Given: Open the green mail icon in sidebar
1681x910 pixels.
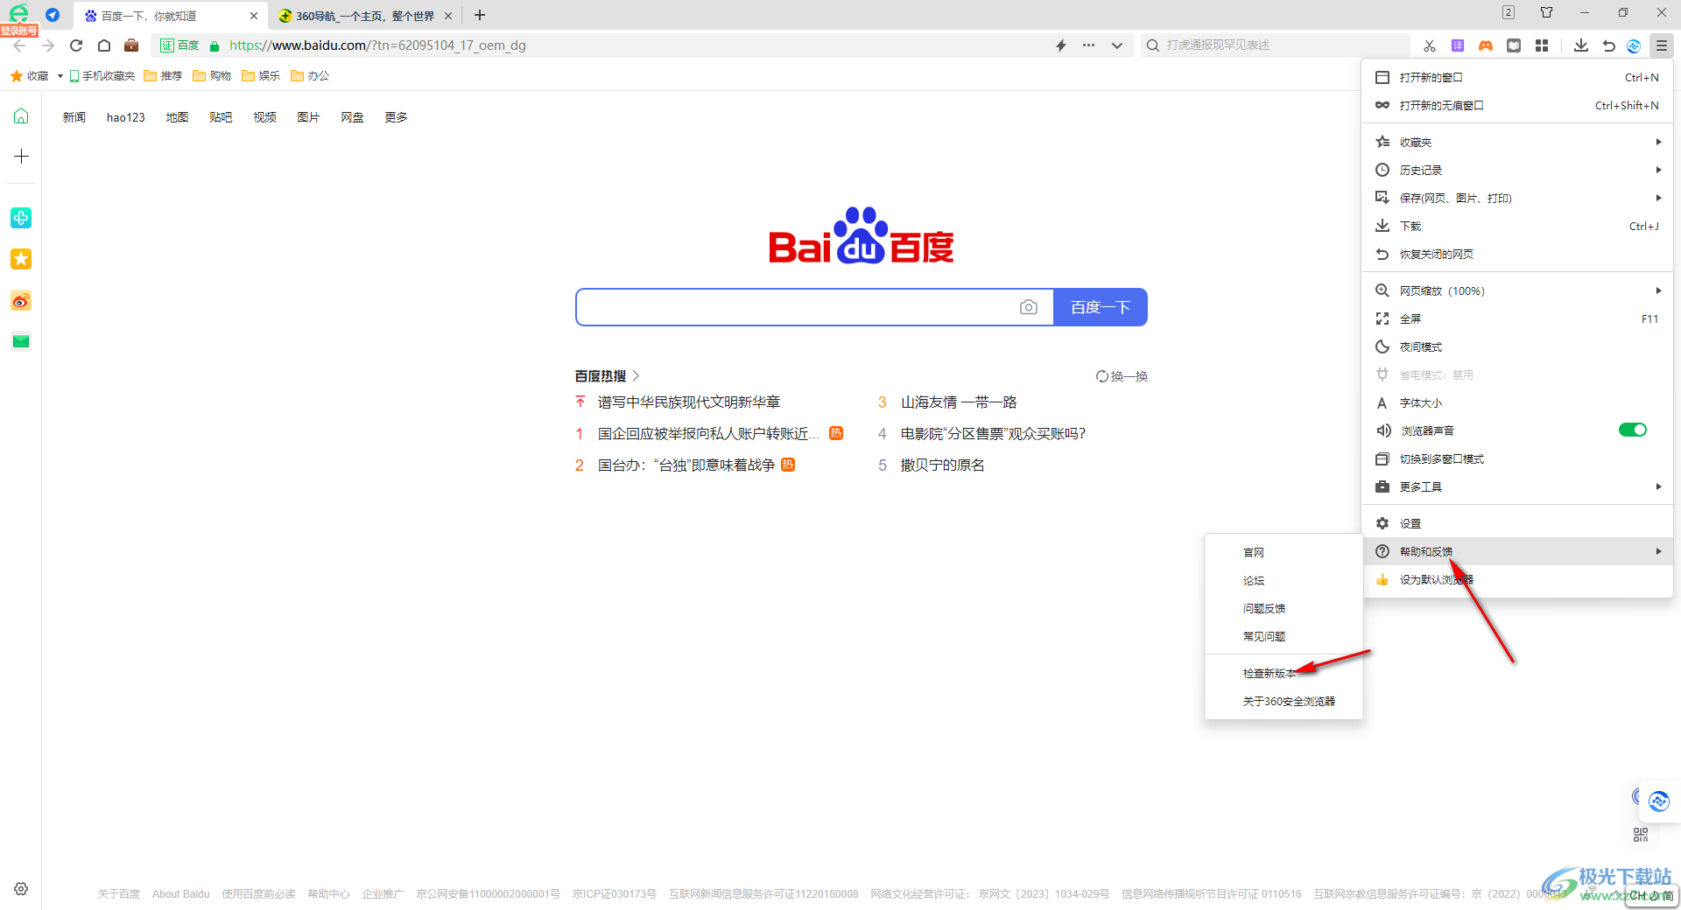Looking at the screenshot, I should [x=21, y=341].
